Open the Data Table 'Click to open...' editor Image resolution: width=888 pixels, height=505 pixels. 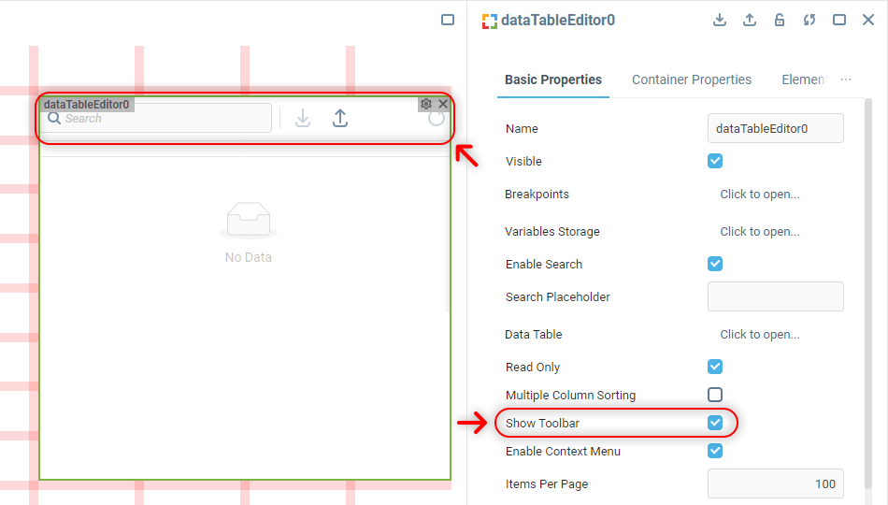tap(759, 335)
